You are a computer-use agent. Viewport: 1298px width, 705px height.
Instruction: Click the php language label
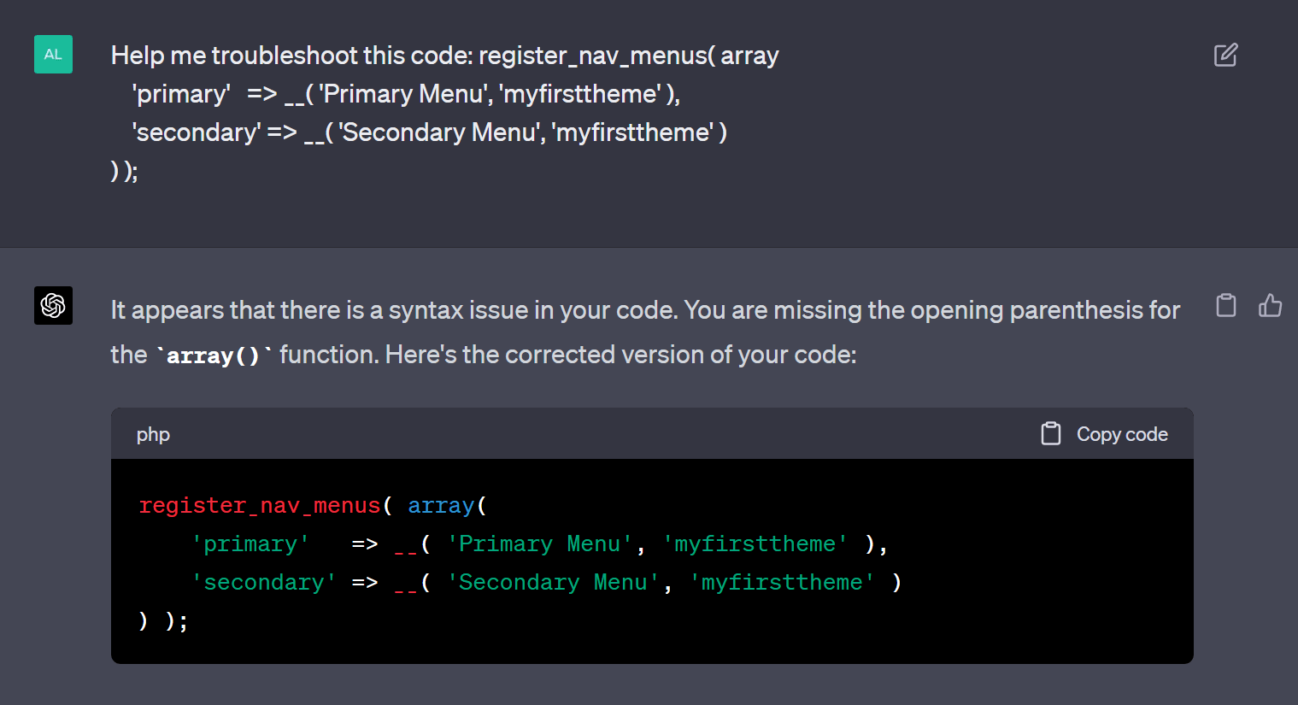pos(153,434)
